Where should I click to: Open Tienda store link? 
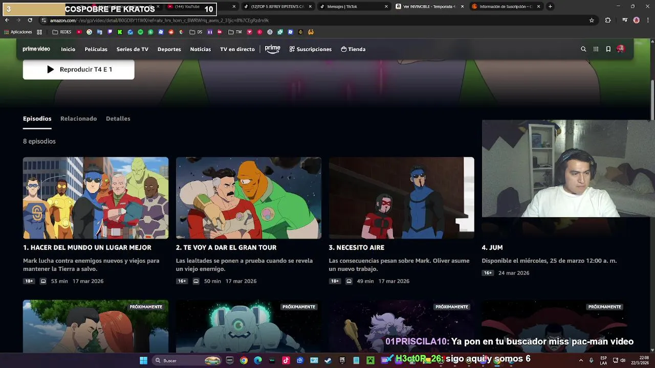coord(353,49)
